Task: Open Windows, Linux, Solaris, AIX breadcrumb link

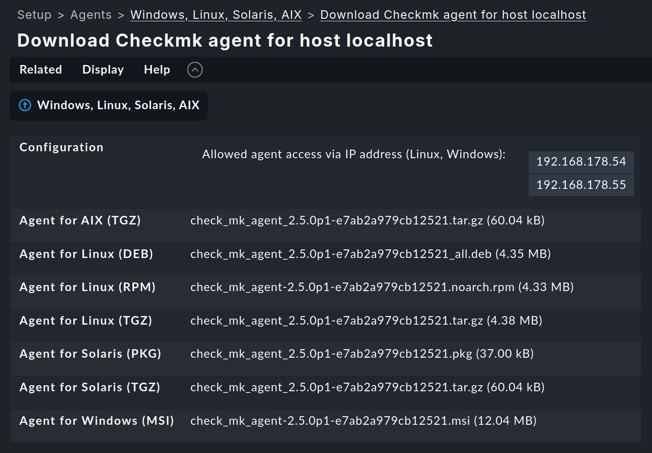Action: point(216,14)
